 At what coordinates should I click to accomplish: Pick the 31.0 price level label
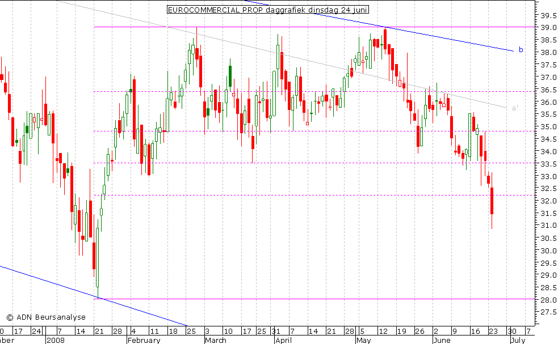pos(548,226)
